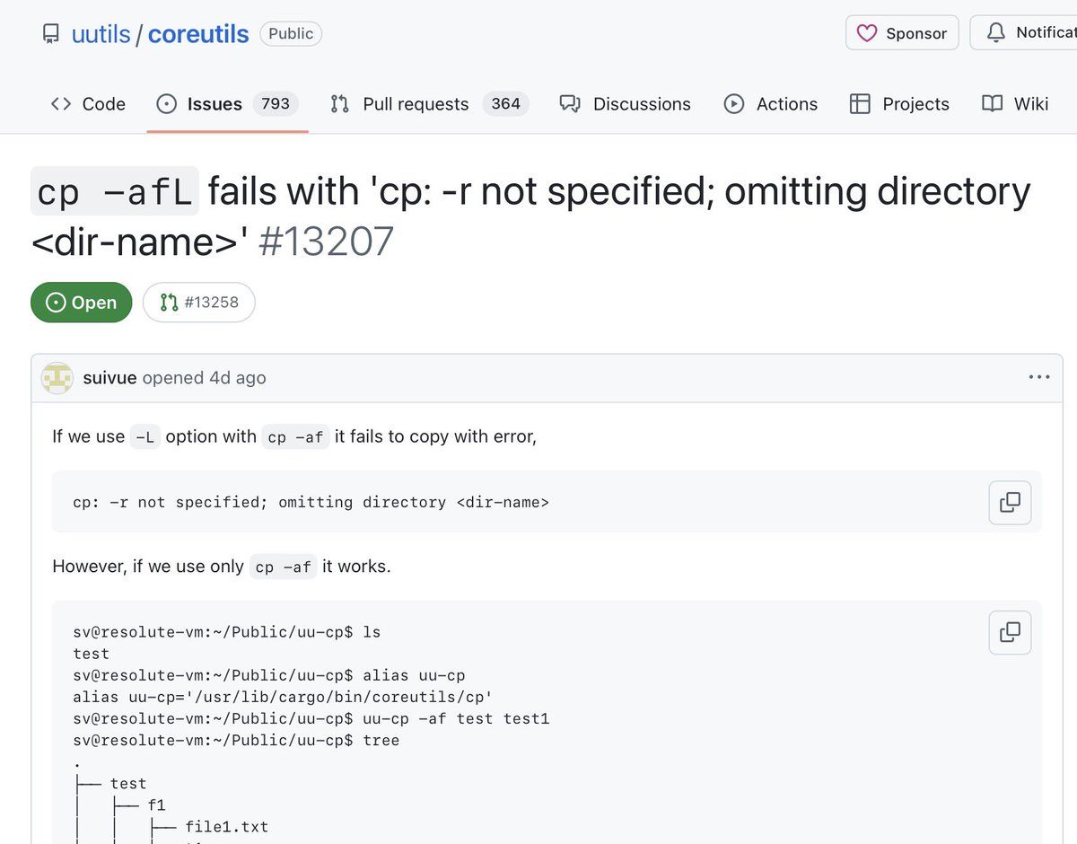
Task: Click the Issues count badge 793
Action: pyautogui.click(x=276, y=104)
